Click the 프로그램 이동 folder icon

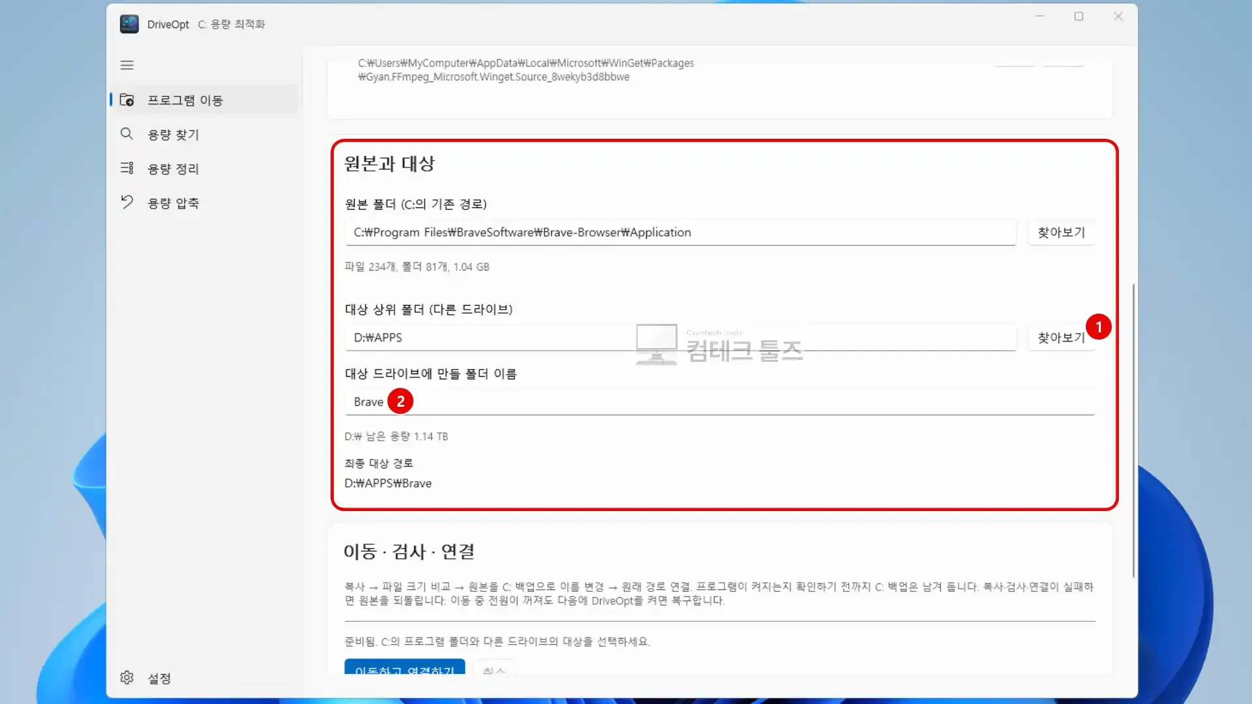(127, 100)
